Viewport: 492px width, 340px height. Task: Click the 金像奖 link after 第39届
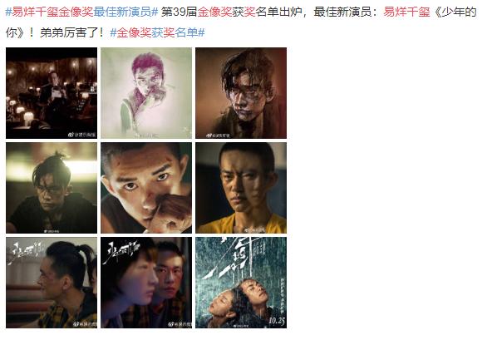pos(214,12)
